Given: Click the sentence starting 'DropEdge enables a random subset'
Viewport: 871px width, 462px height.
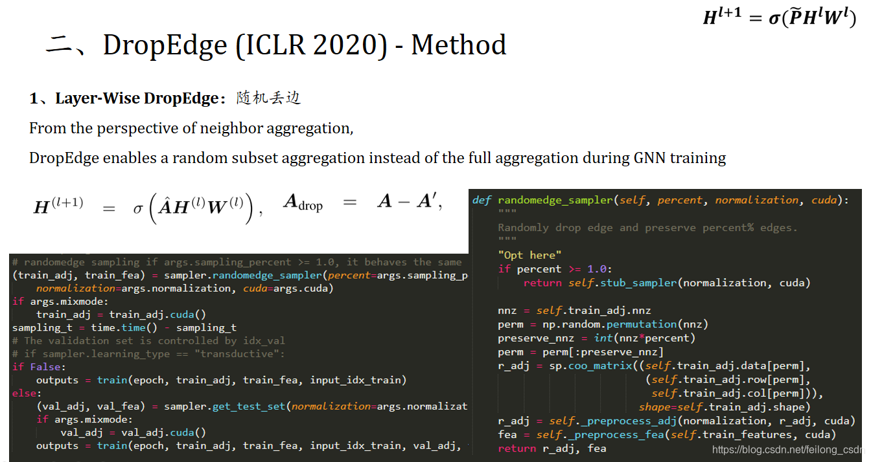Looking at the screenshot, I should [377, 158].
